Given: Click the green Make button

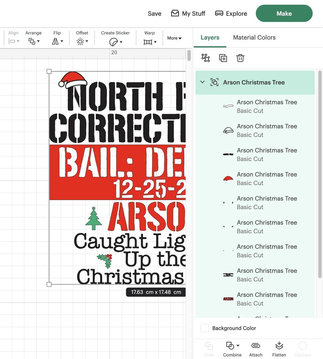Looking at the screenshot, I should point(284,13).
